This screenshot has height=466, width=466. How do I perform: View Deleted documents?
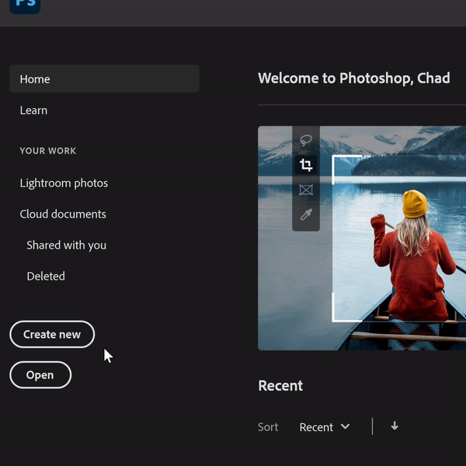click(x=46, y=276)
